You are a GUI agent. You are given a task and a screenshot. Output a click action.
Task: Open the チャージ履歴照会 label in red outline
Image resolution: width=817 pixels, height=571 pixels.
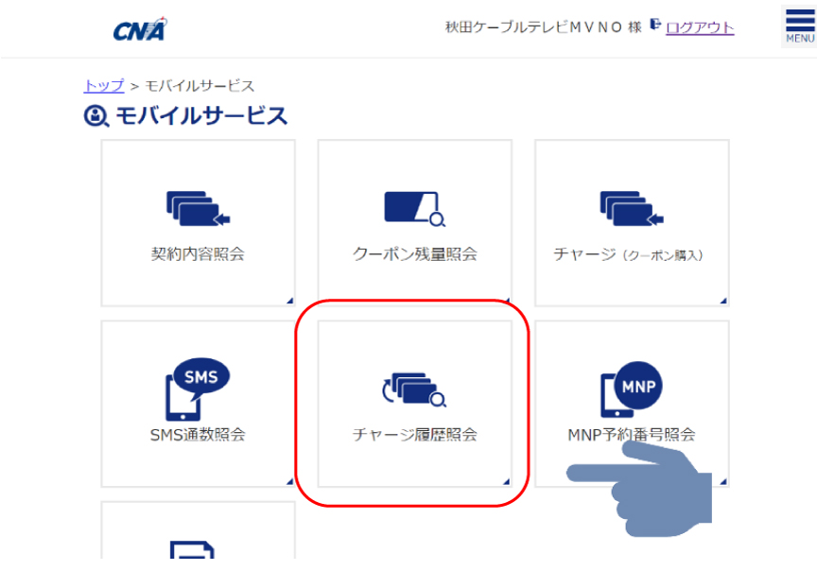pos(415,435)
